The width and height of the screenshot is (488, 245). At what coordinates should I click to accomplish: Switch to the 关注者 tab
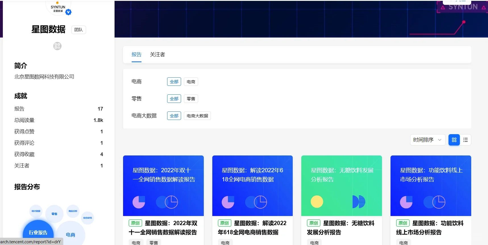tap(157, 55)
